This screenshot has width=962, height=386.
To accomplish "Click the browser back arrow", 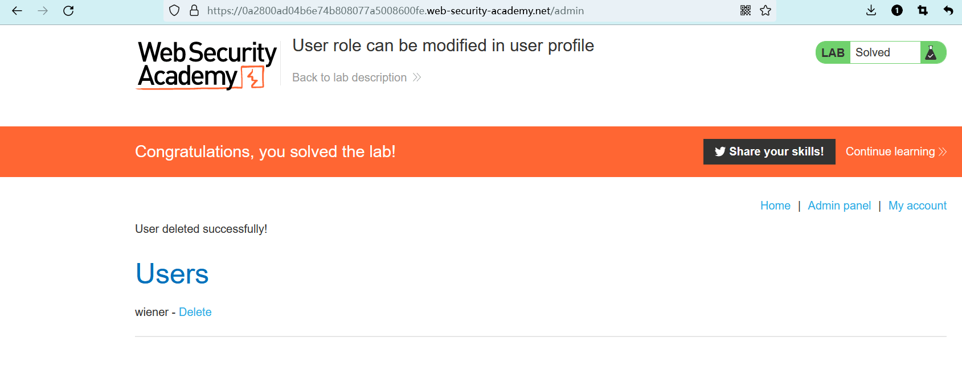I will coord(17,11).
